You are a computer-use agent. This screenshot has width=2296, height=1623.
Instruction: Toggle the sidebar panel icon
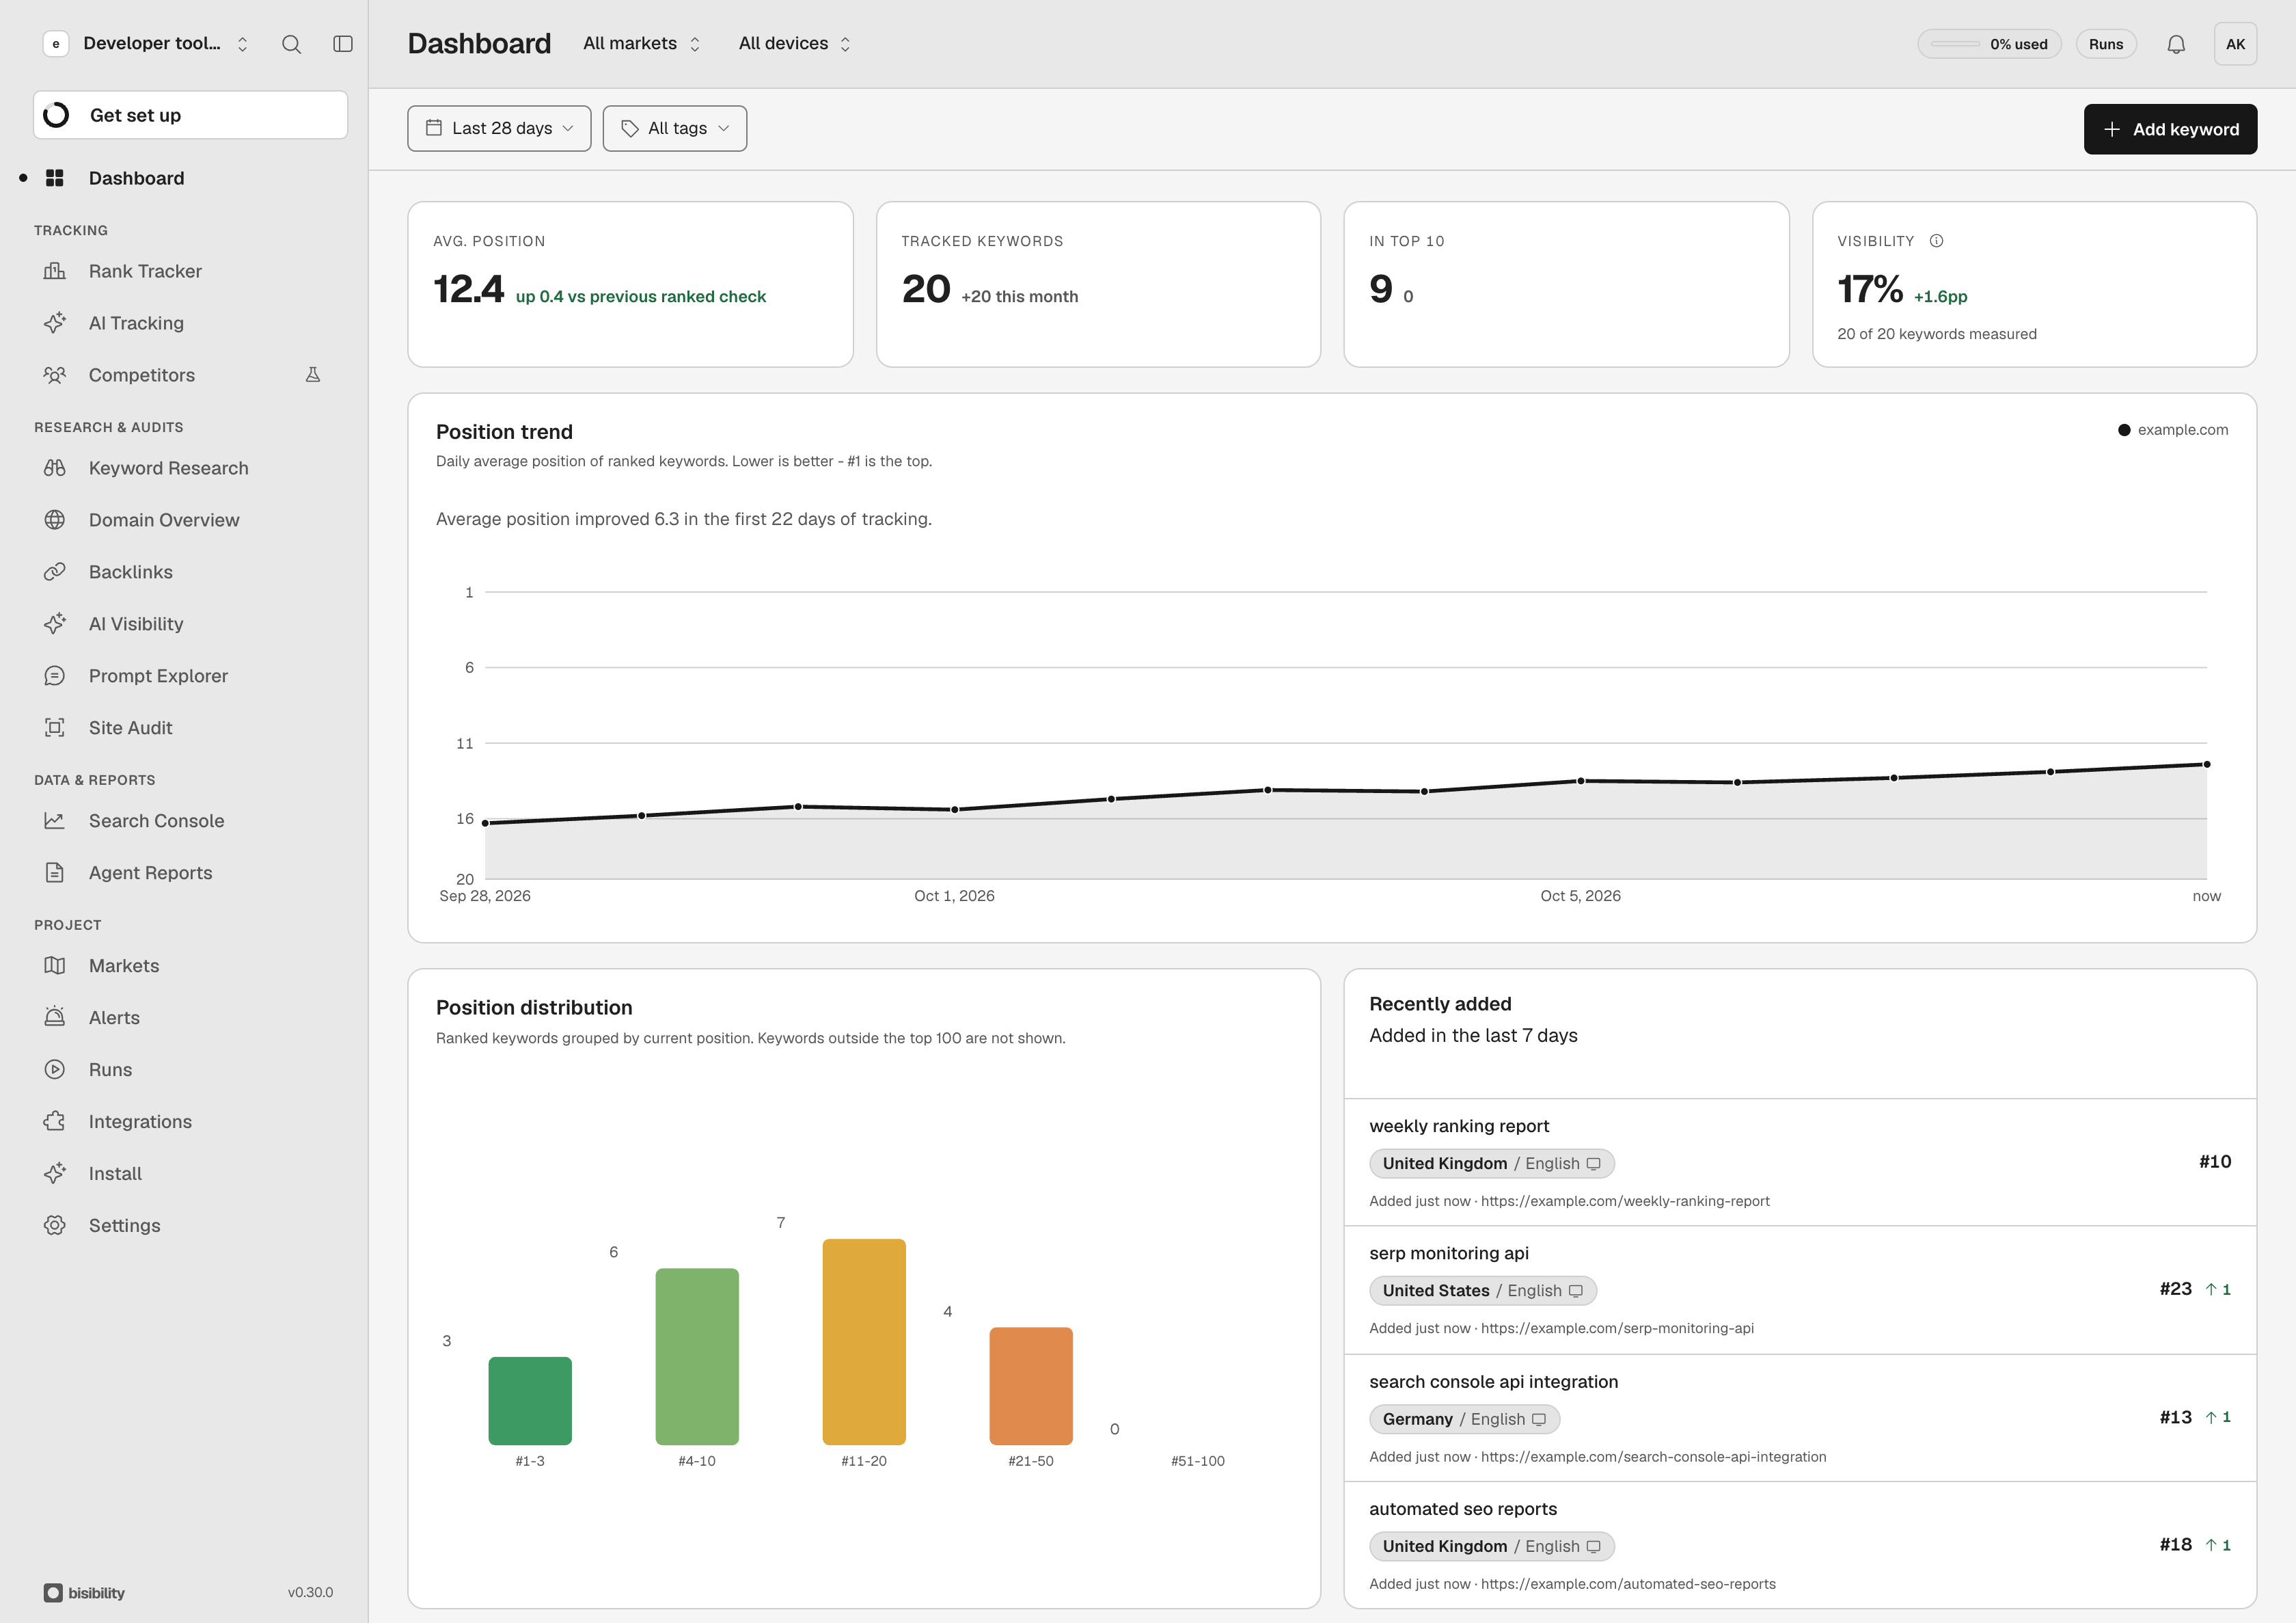[343, 44]
